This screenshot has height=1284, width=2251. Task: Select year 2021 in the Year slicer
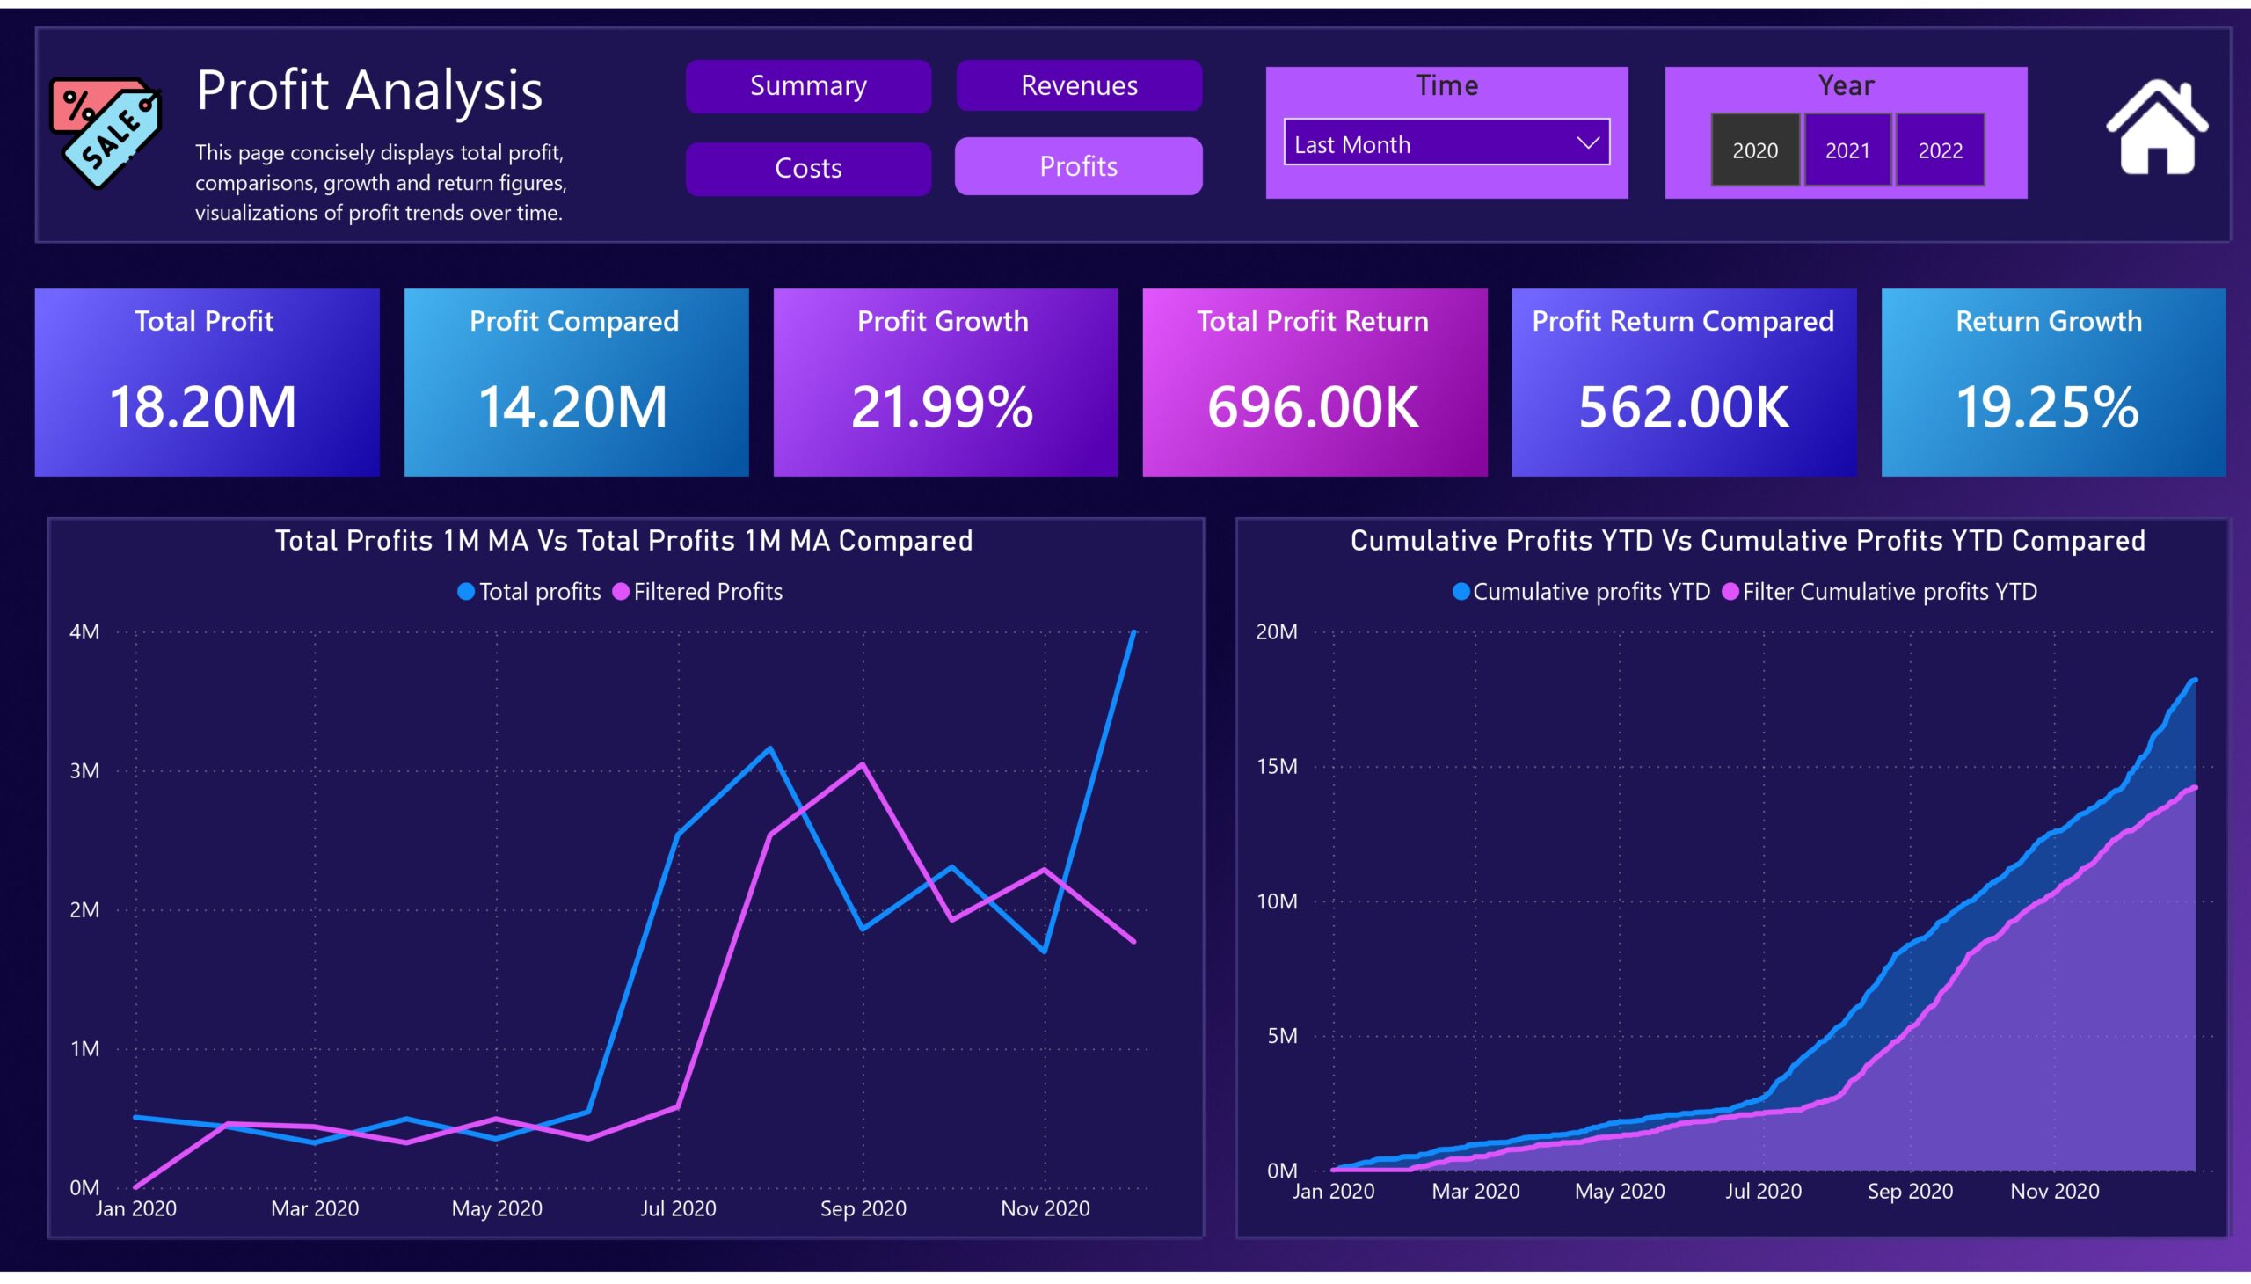pos(1847,150)
